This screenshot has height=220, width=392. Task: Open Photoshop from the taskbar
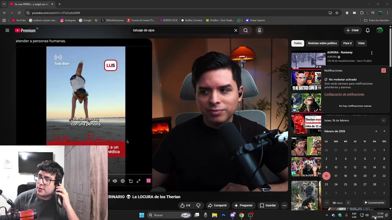coord(224,215)
